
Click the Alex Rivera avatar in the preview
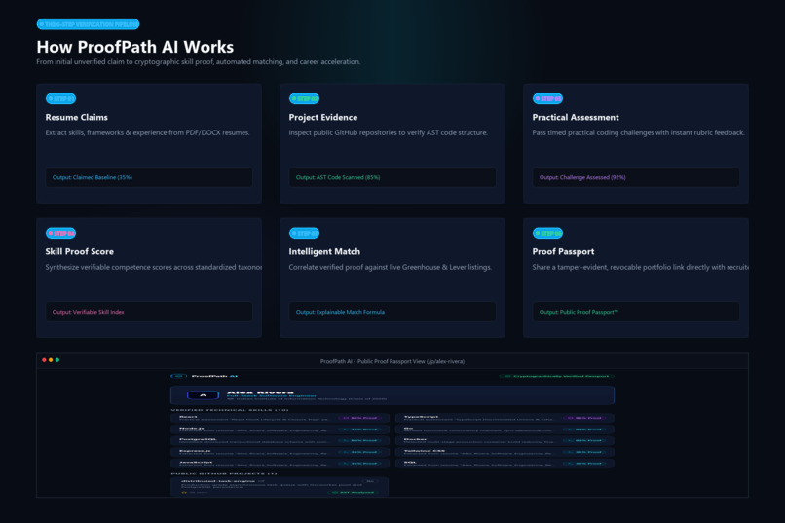click(203, 395)
